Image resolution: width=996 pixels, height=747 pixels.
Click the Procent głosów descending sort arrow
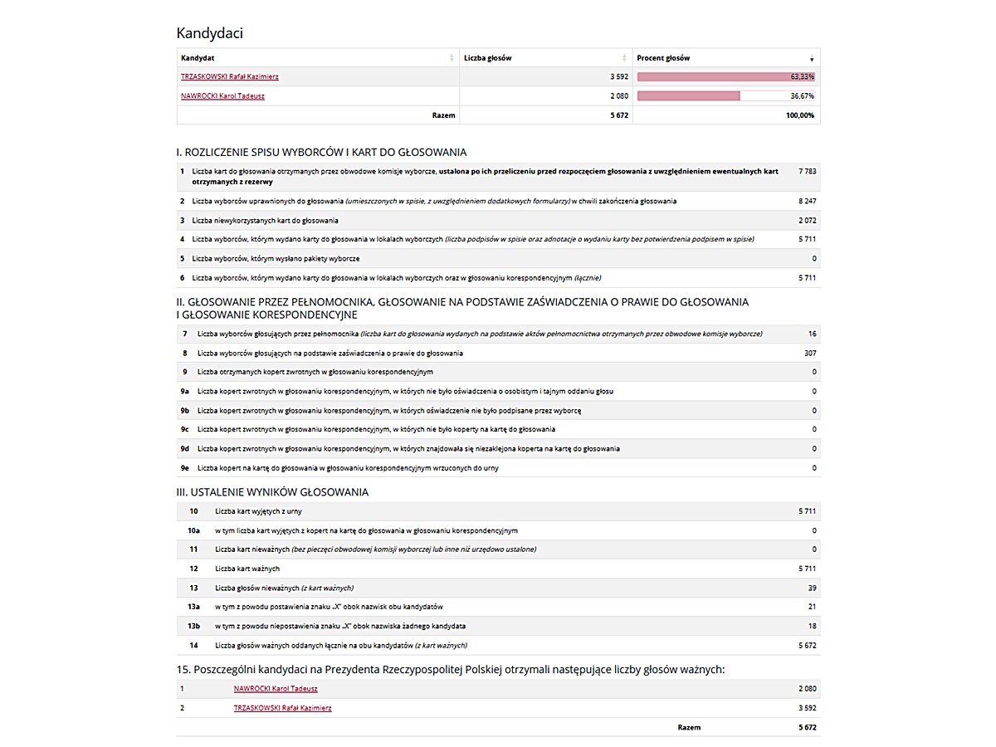pyautogui.click(x=811, y=59)
